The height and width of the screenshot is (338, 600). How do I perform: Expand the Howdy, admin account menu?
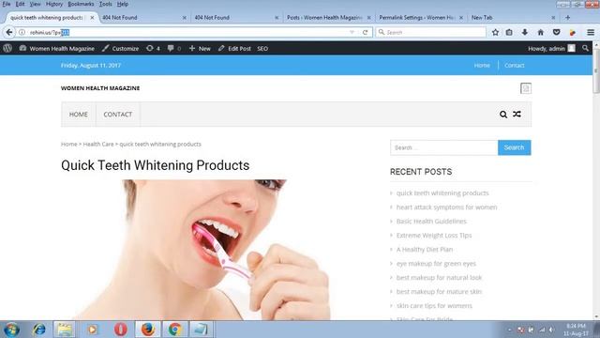(x=551, y=48)
